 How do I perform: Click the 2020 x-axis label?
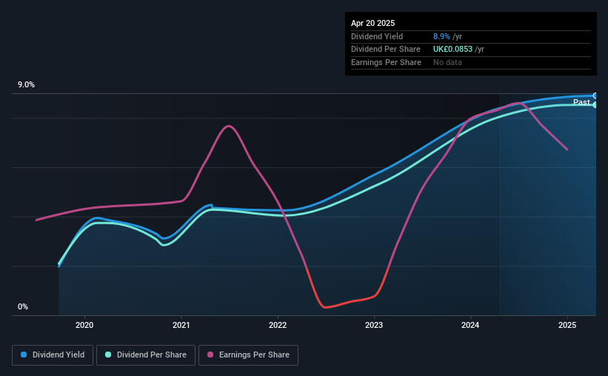[84, 325]
